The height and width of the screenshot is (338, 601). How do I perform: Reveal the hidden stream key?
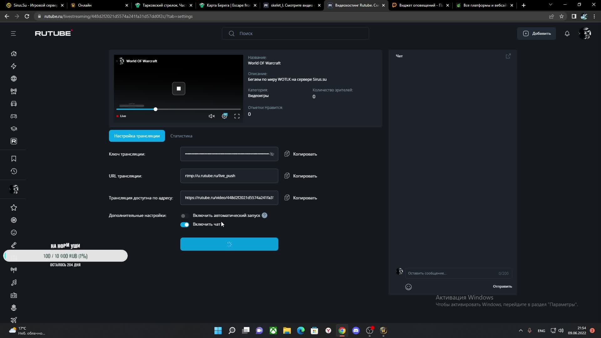(272, 154)
